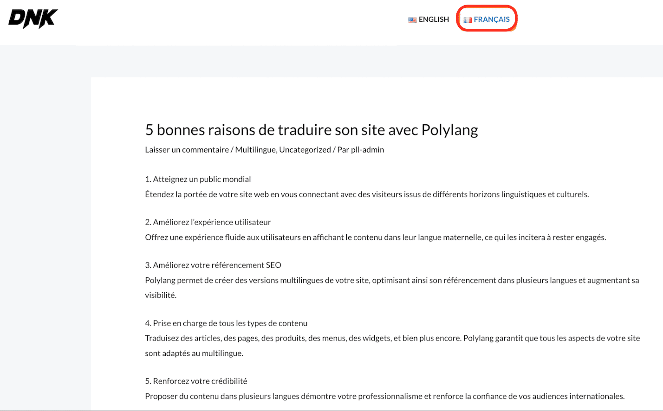
Task: Click the DNK site logo
Action: coord(33,19)
